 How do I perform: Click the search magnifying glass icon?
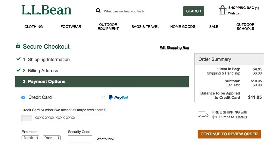point(98,11)
